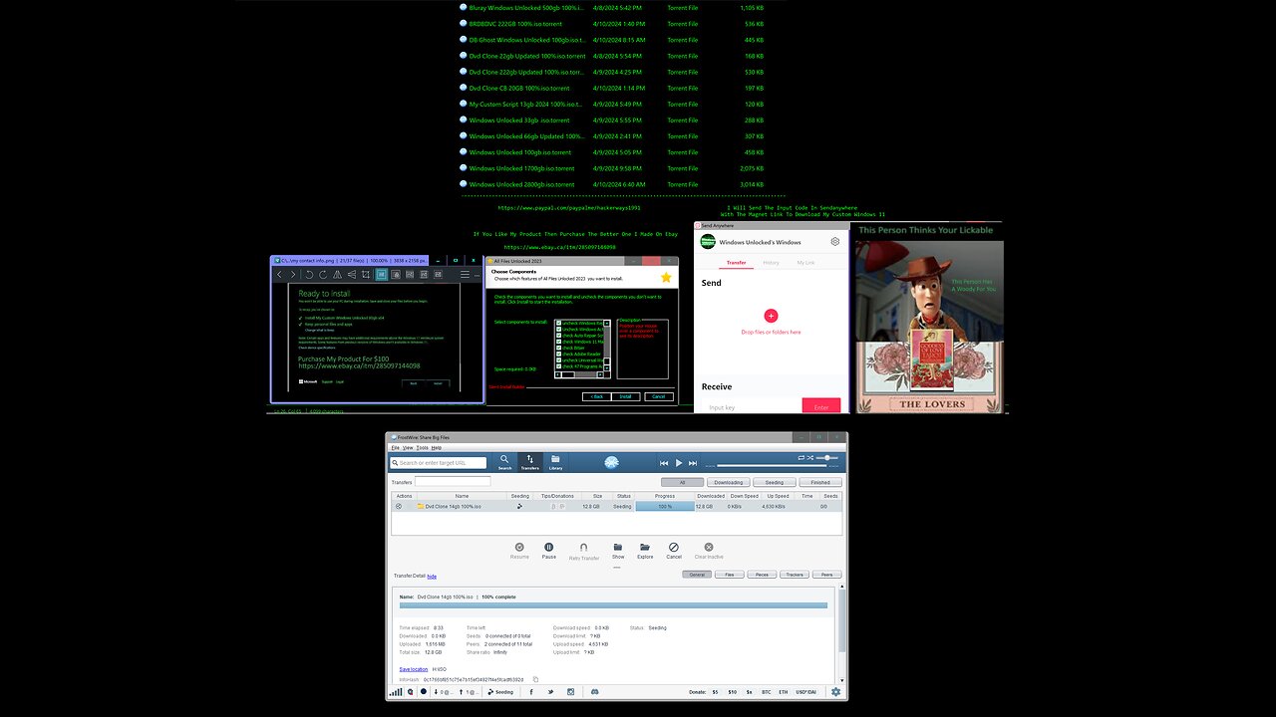
Task: Click the Send Anywhere add files plus button
Action: (x=771, y=316)
